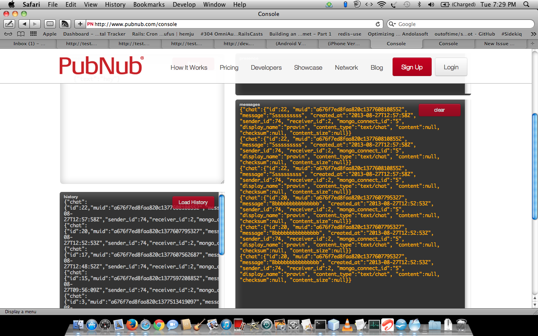Viewport: 538px width, 336px height.
Task: Open volume control in menu bar
Action: (431, 5)
